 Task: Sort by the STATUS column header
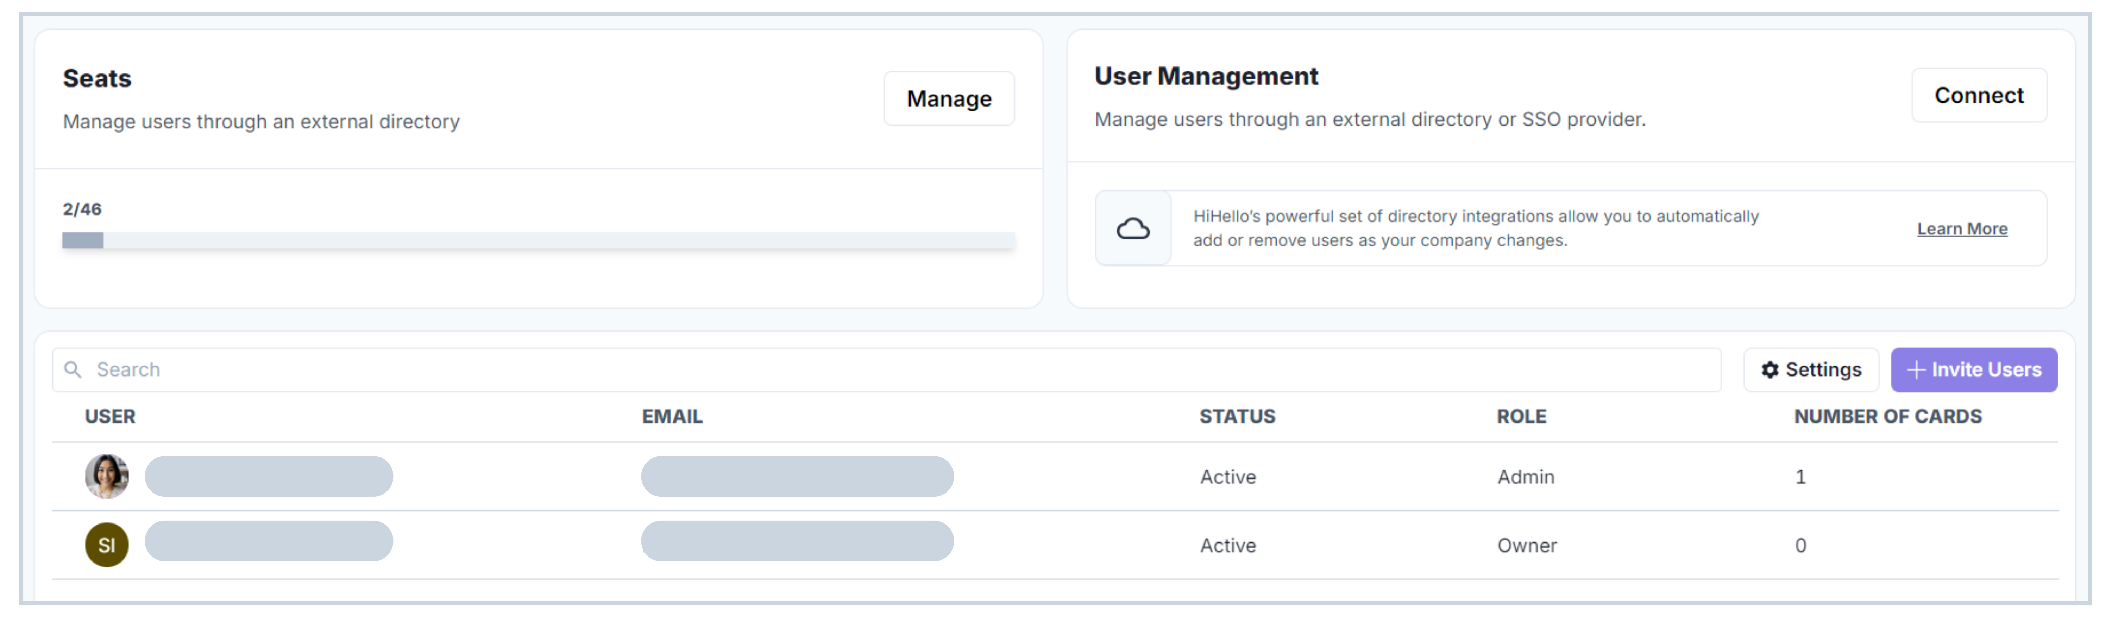[x=1237, y=416]
